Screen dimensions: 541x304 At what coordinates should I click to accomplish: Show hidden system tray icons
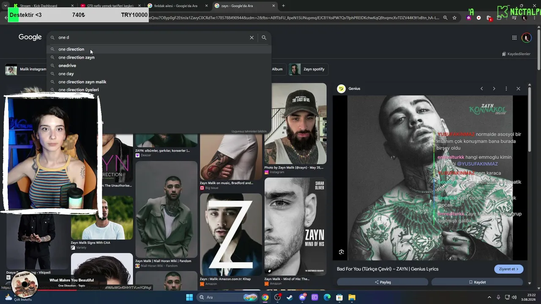coord(489,297)
